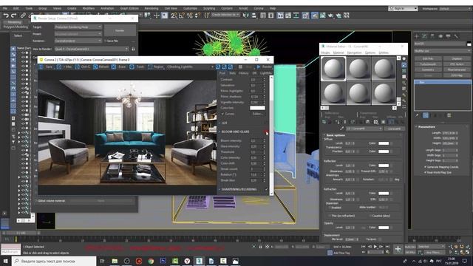Toggle Generate Mapping Coords checkbox

point(426,167)
